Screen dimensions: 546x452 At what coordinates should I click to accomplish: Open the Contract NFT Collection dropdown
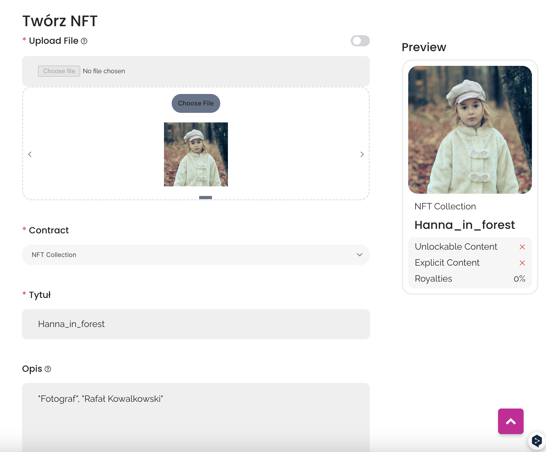[196, 255]
